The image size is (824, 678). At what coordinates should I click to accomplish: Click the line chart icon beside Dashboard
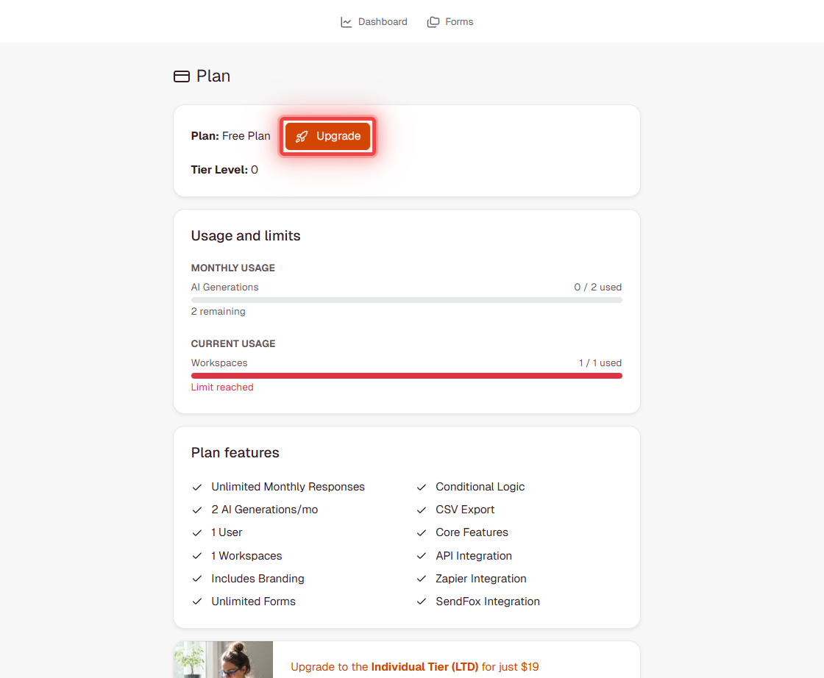346,21
